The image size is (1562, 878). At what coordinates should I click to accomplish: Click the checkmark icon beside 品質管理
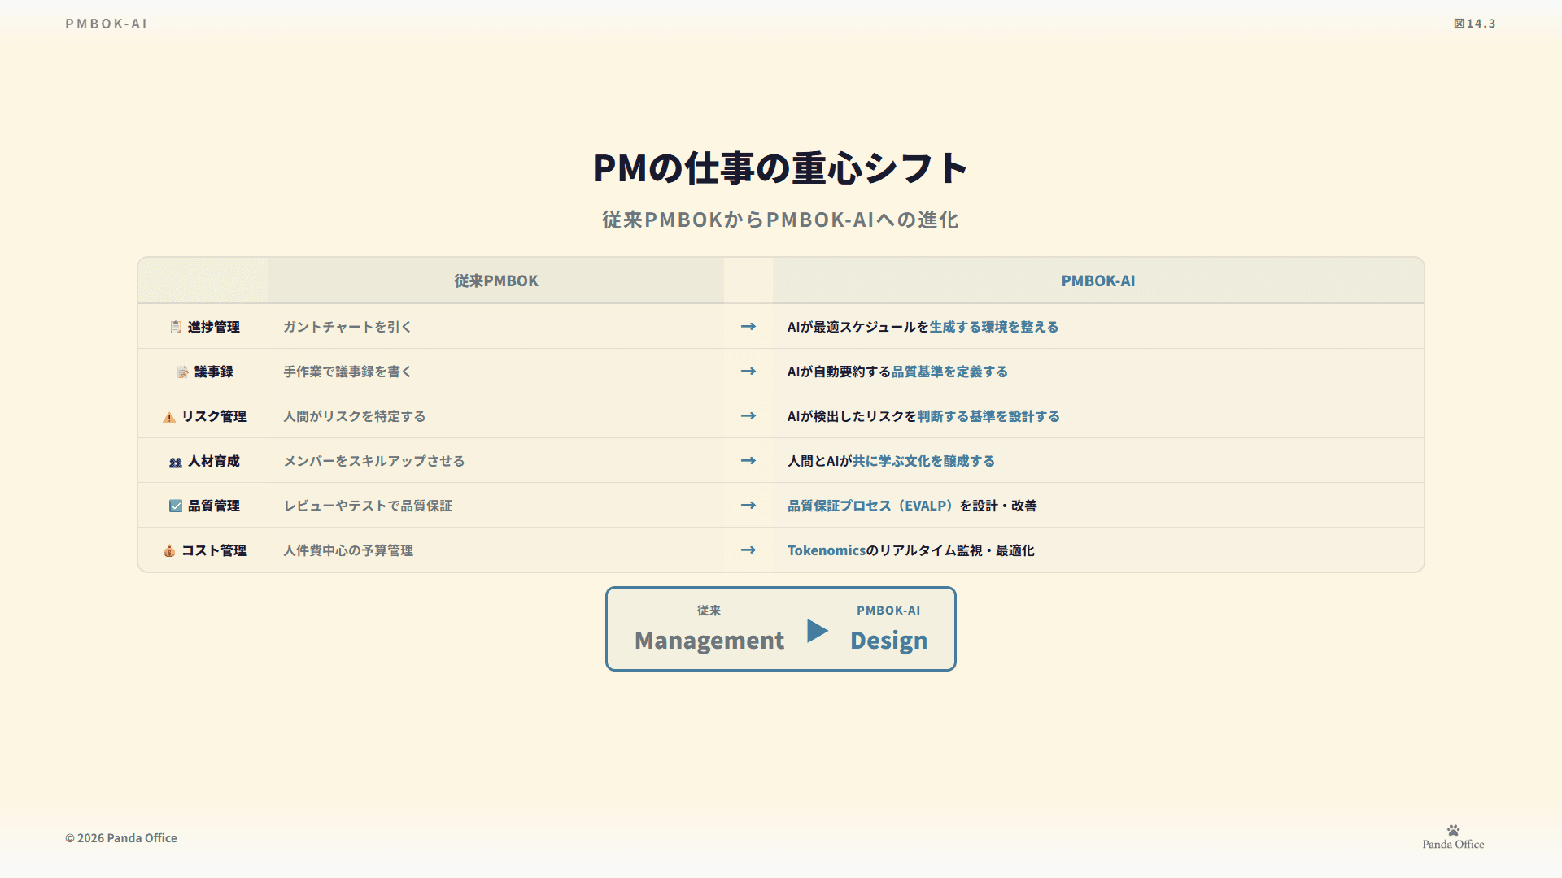coord(176,506)
